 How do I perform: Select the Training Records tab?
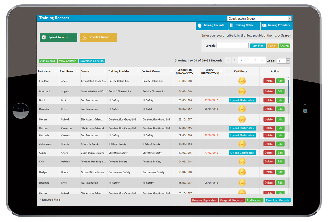point(212,25)
